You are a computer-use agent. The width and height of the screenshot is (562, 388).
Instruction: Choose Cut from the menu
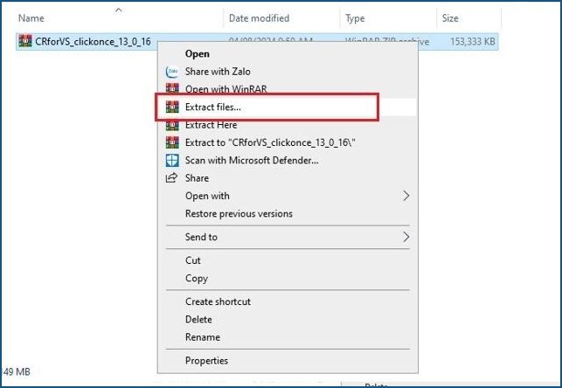coord(287,260)
